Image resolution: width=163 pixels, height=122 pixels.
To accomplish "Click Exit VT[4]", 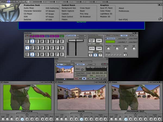I will click(123, 20).
